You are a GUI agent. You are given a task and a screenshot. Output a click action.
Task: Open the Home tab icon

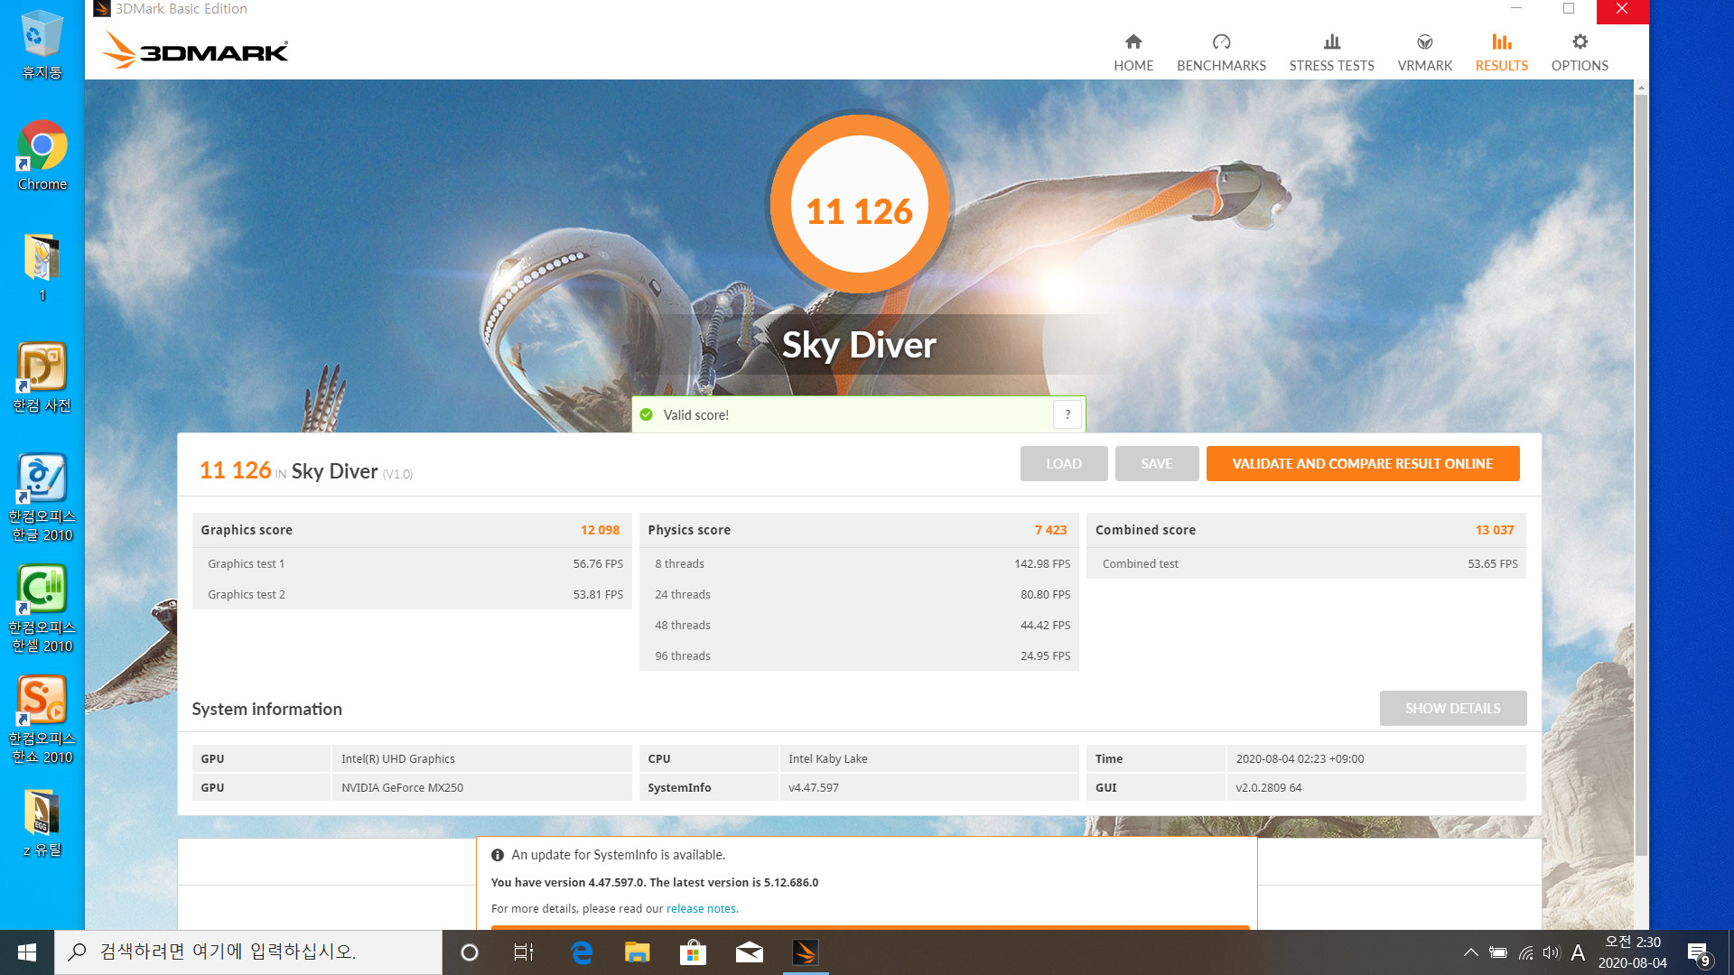pyautogui.click(x=1133, y=42)
